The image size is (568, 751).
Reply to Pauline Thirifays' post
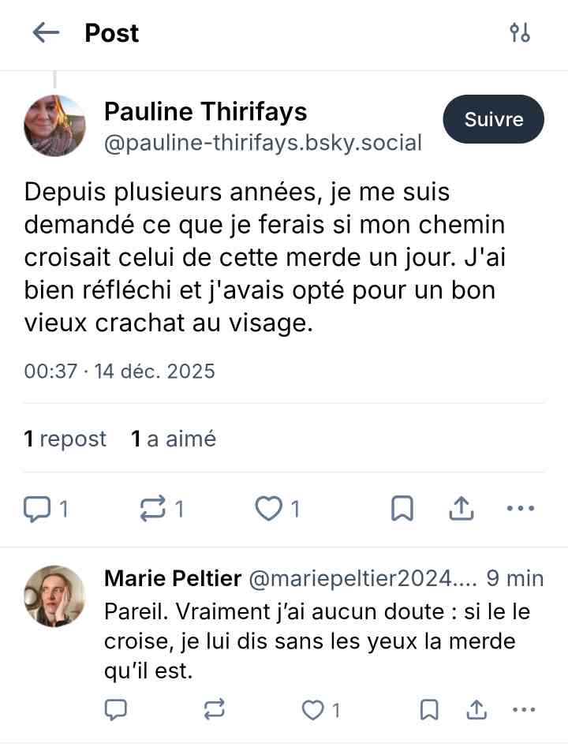point(38,509)
